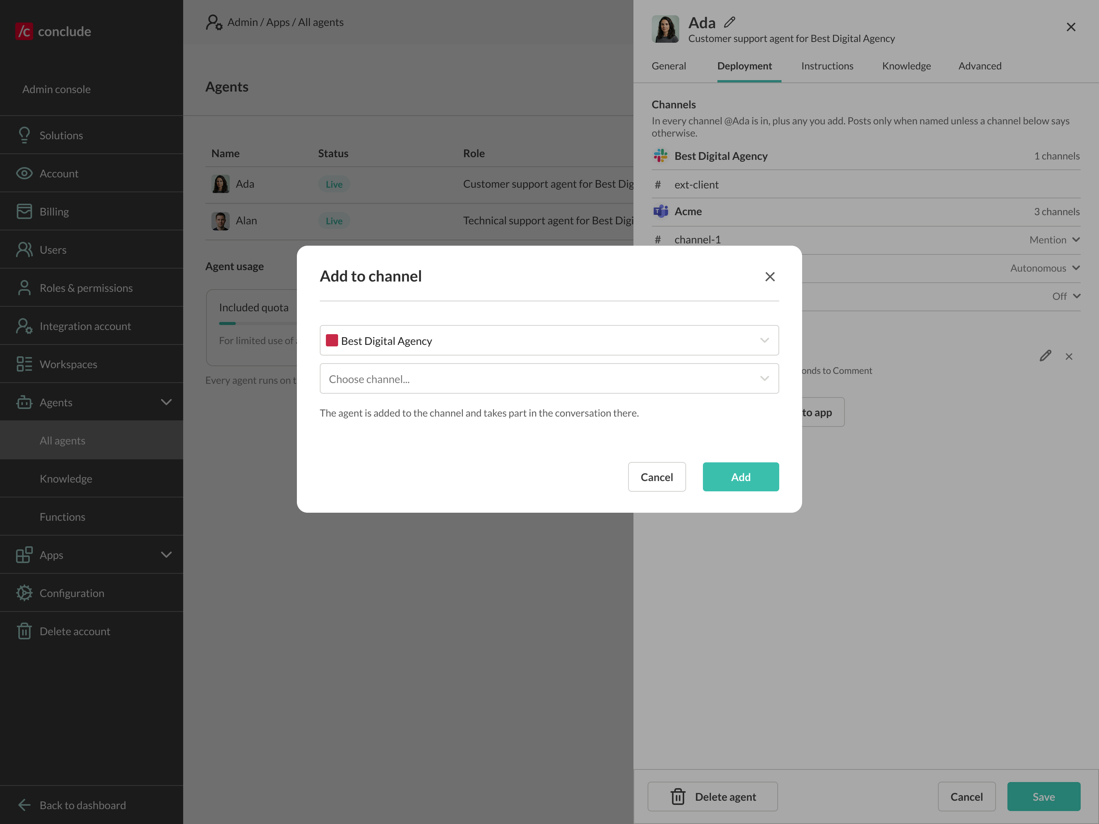Click the conclude logo icon
The image size is (1099, 824).
pyautogui.click(x=24, y=31)
